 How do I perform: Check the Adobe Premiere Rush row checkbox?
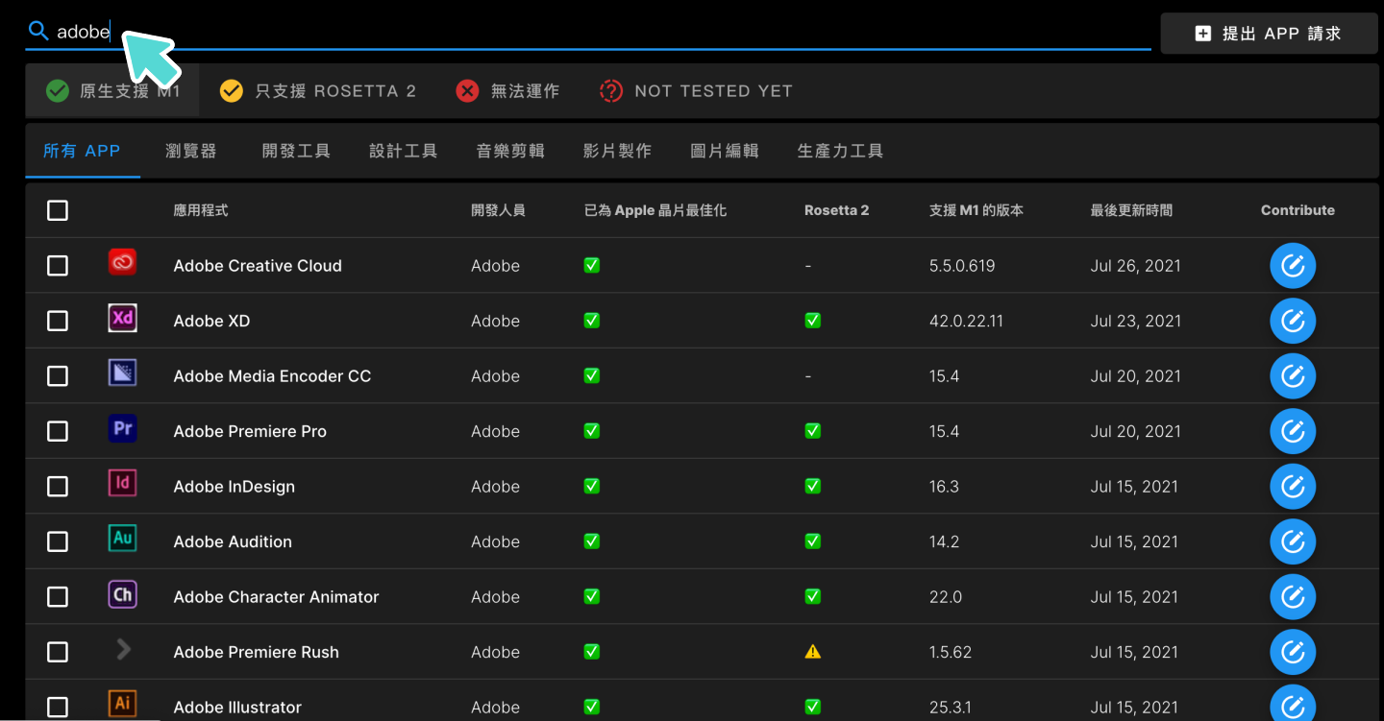coord(58,652)
